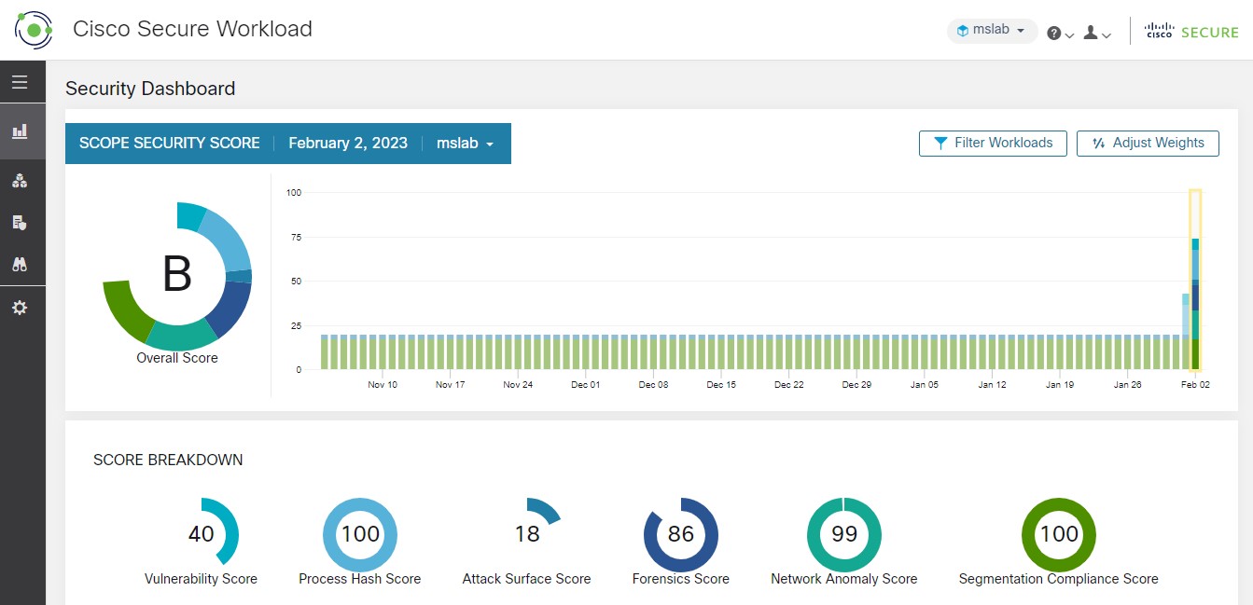
Task: Open the Network Anomaly Score gauge showing 99
Action: tap(844, 534)
